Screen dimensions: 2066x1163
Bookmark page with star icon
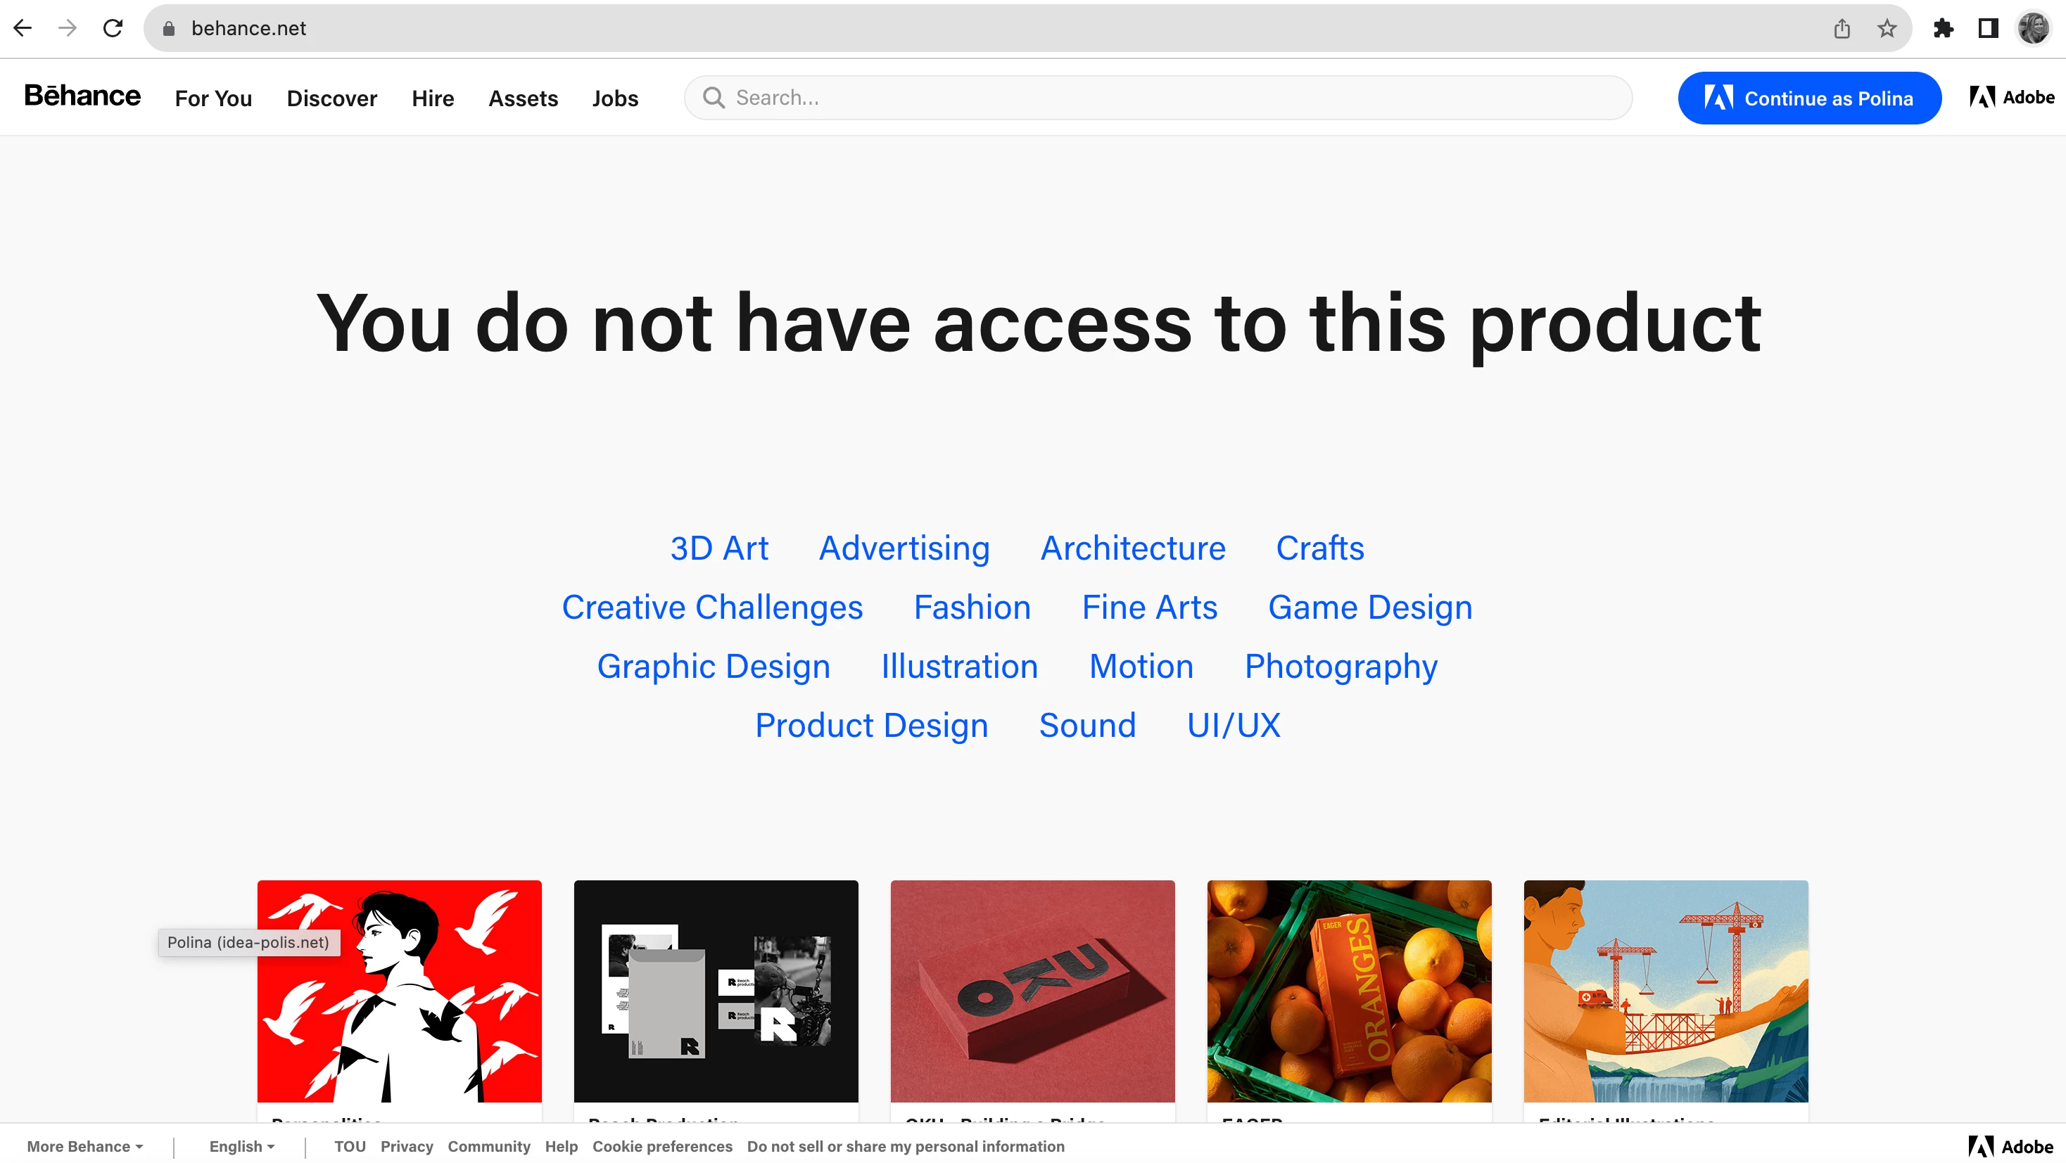(1887, 29)
